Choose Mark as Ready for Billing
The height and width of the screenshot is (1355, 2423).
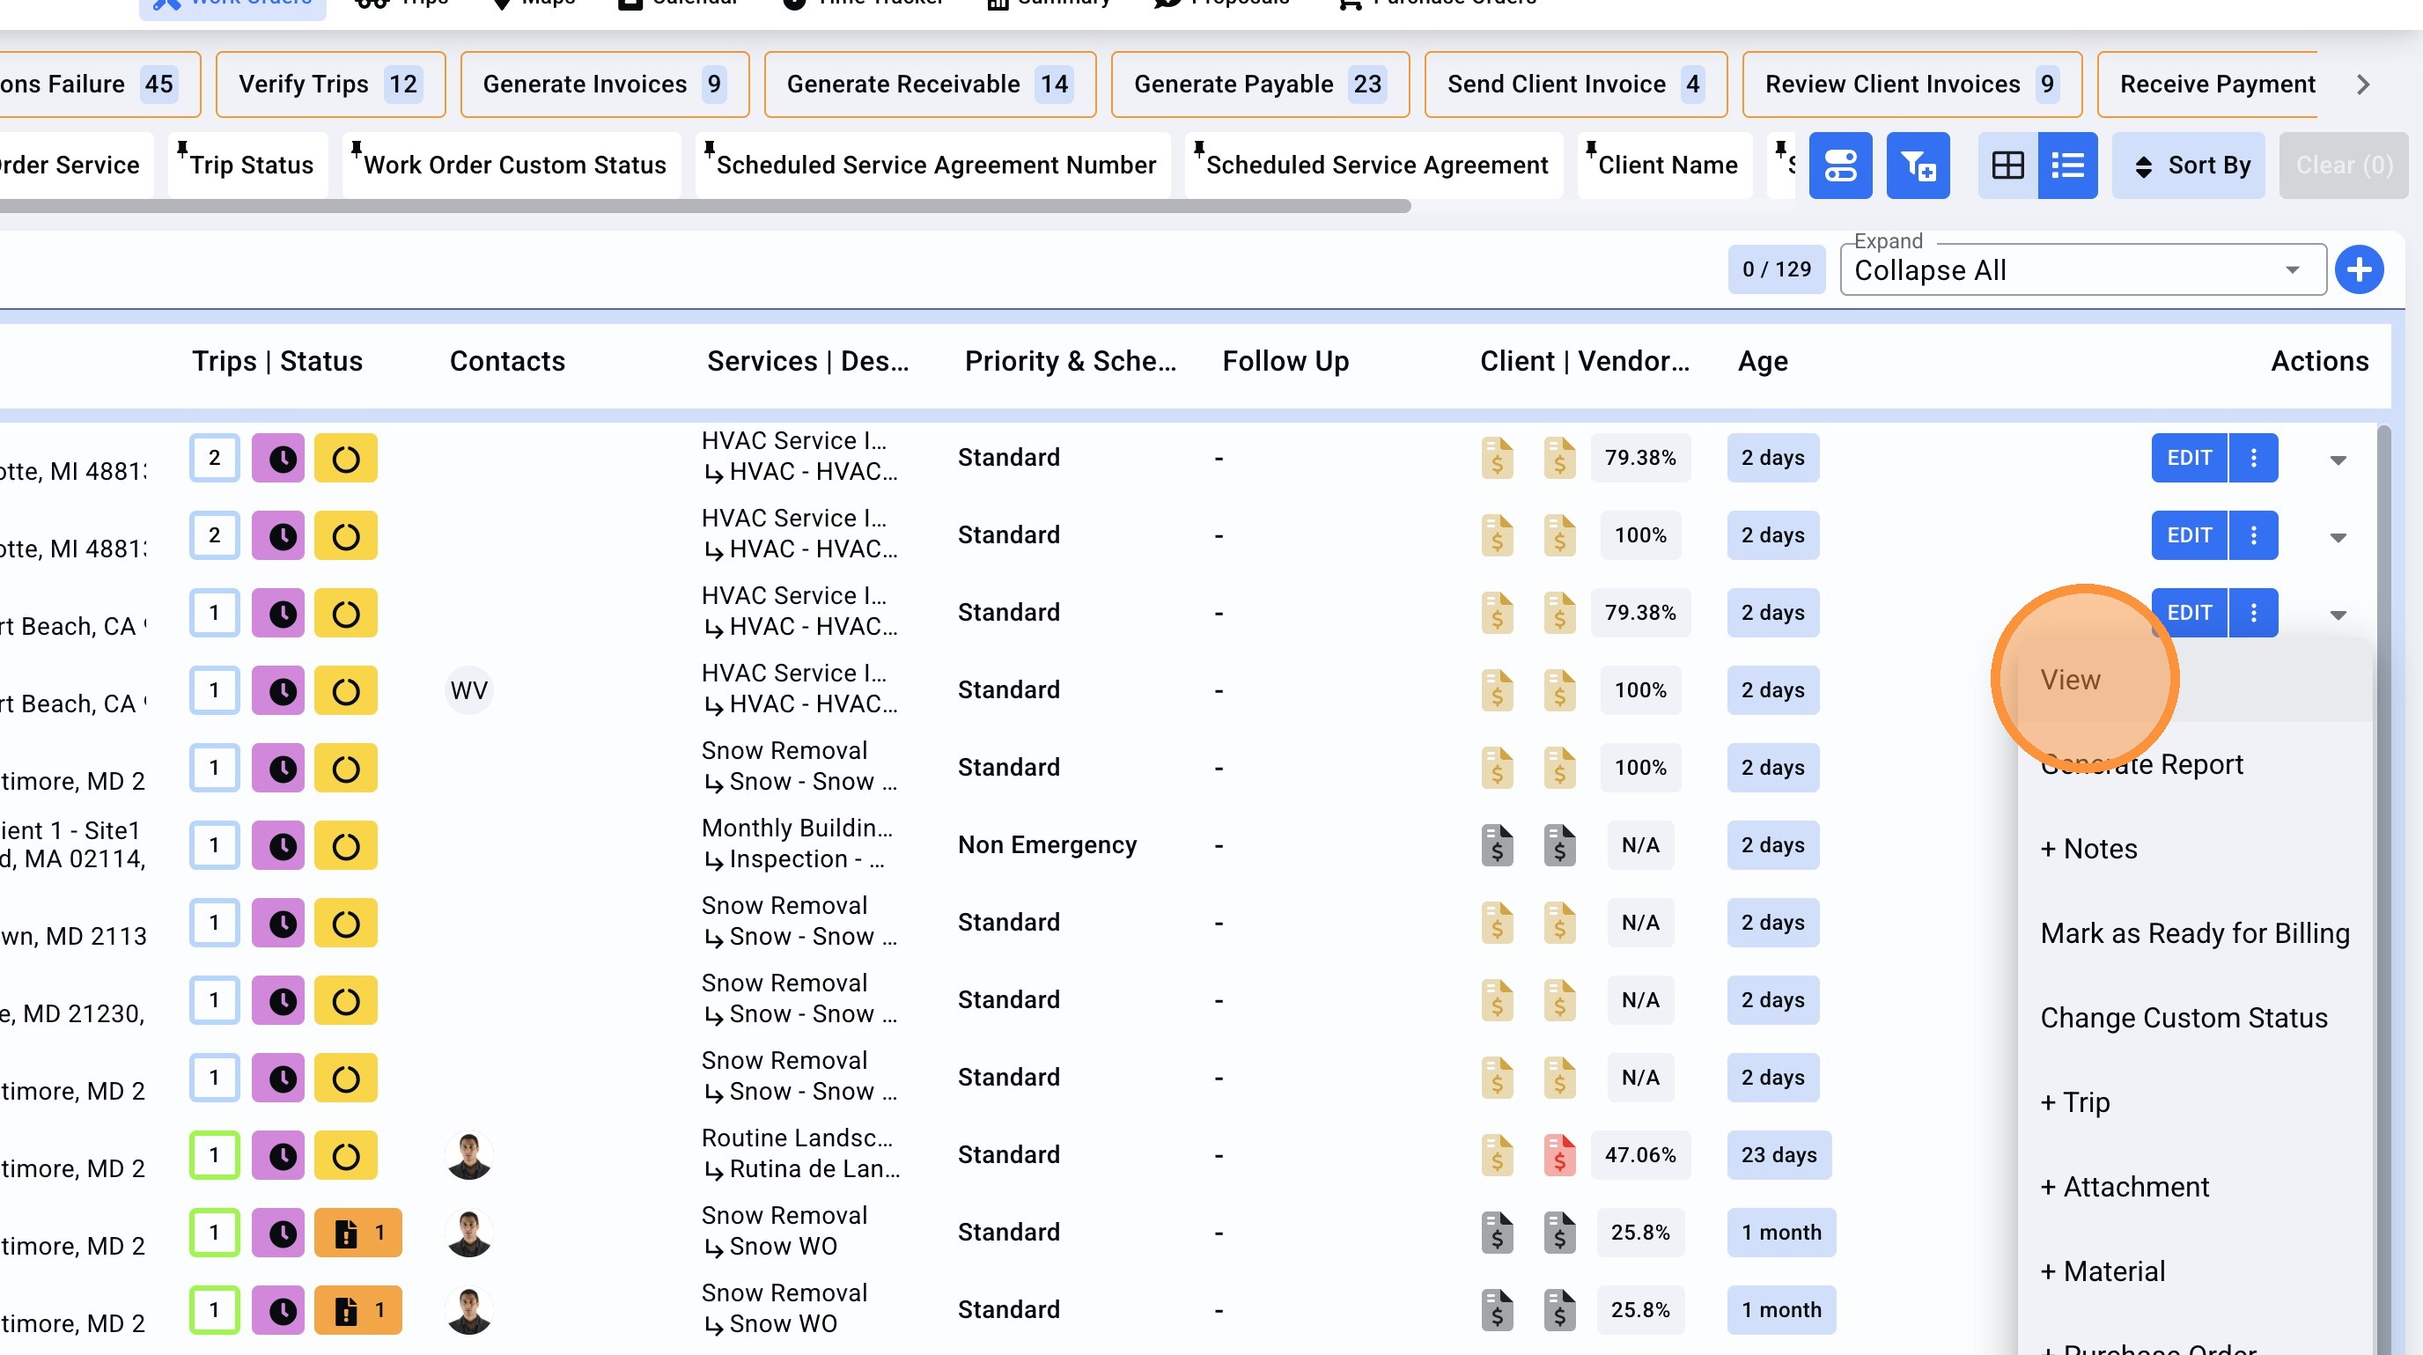[x=2194, y=932]
